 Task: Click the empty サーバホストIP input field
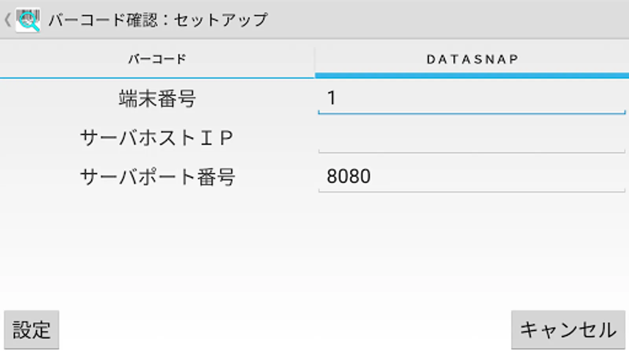pos(472,137)
